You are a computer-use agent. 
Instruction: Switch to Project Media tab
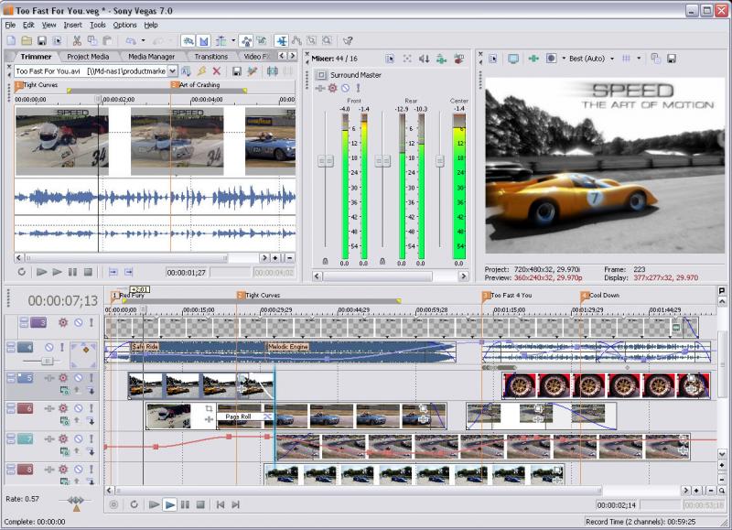(x=88, y=57)
